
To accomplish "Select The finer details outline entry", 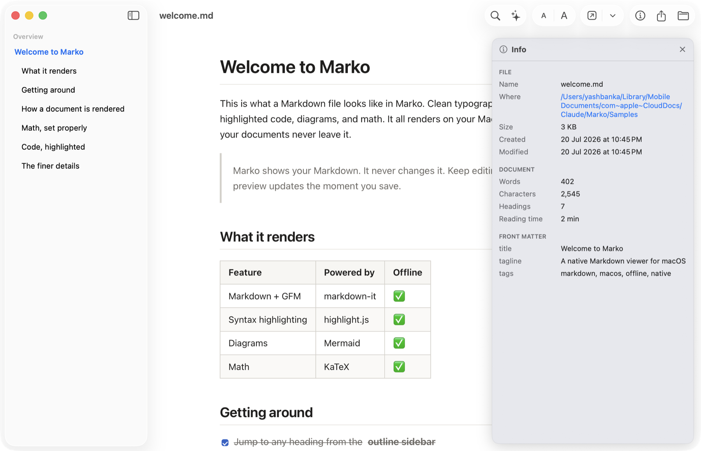I will [x=50, y=166].
